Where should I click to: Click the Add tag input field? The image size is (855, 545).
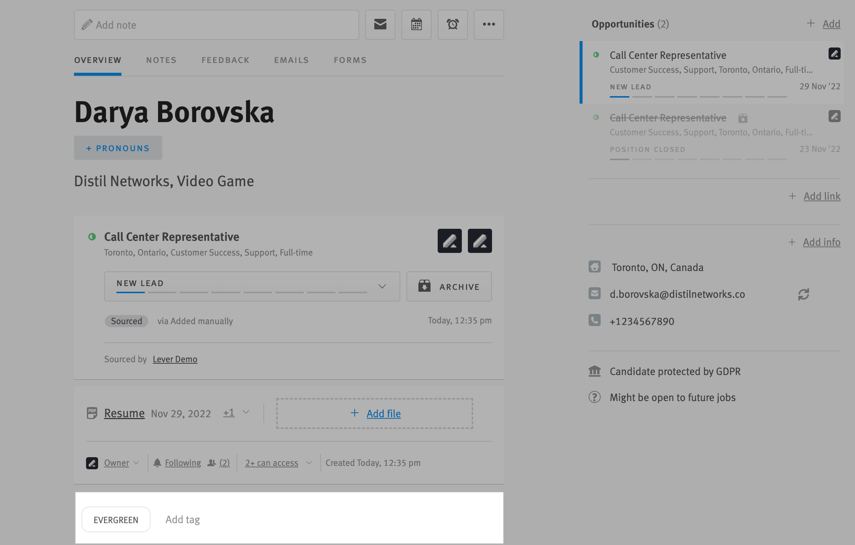tap(183, 520)
